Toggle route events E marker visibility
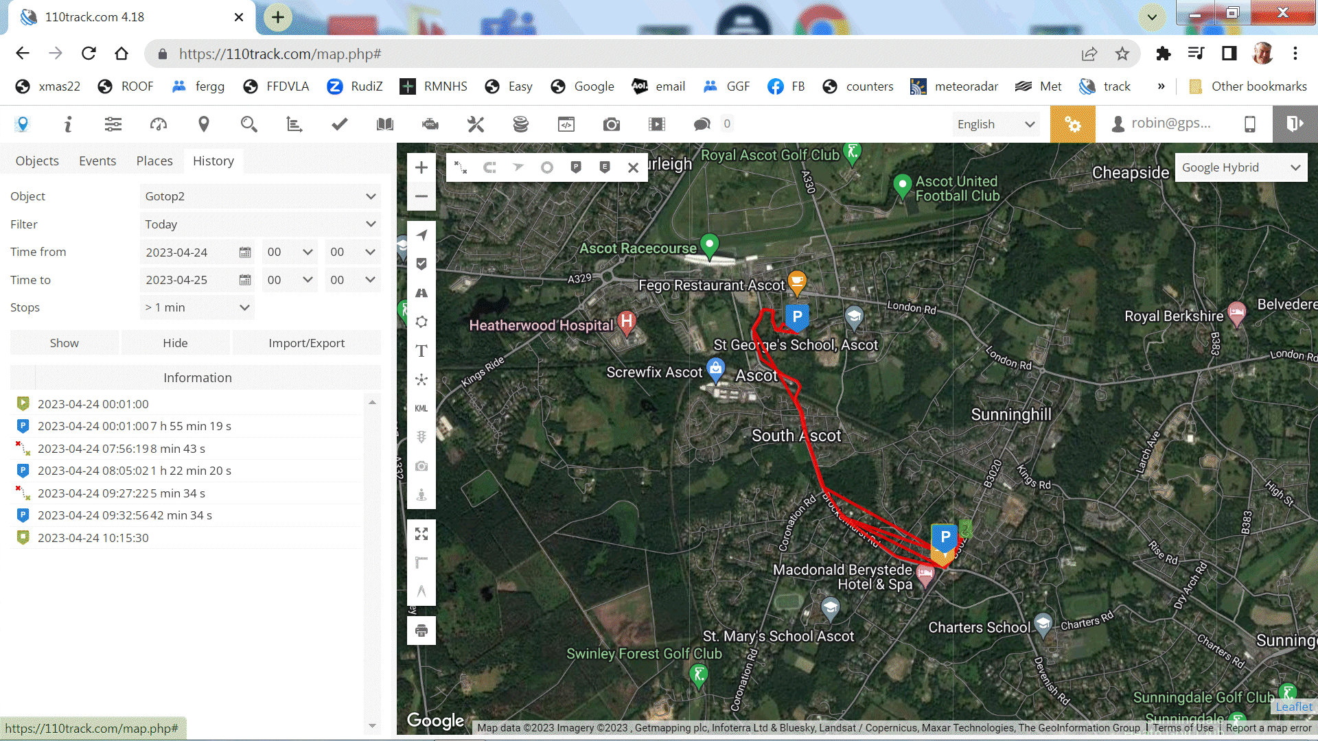Image resolution: width=1318 pixels, height=741 pixels. (605, 167)
